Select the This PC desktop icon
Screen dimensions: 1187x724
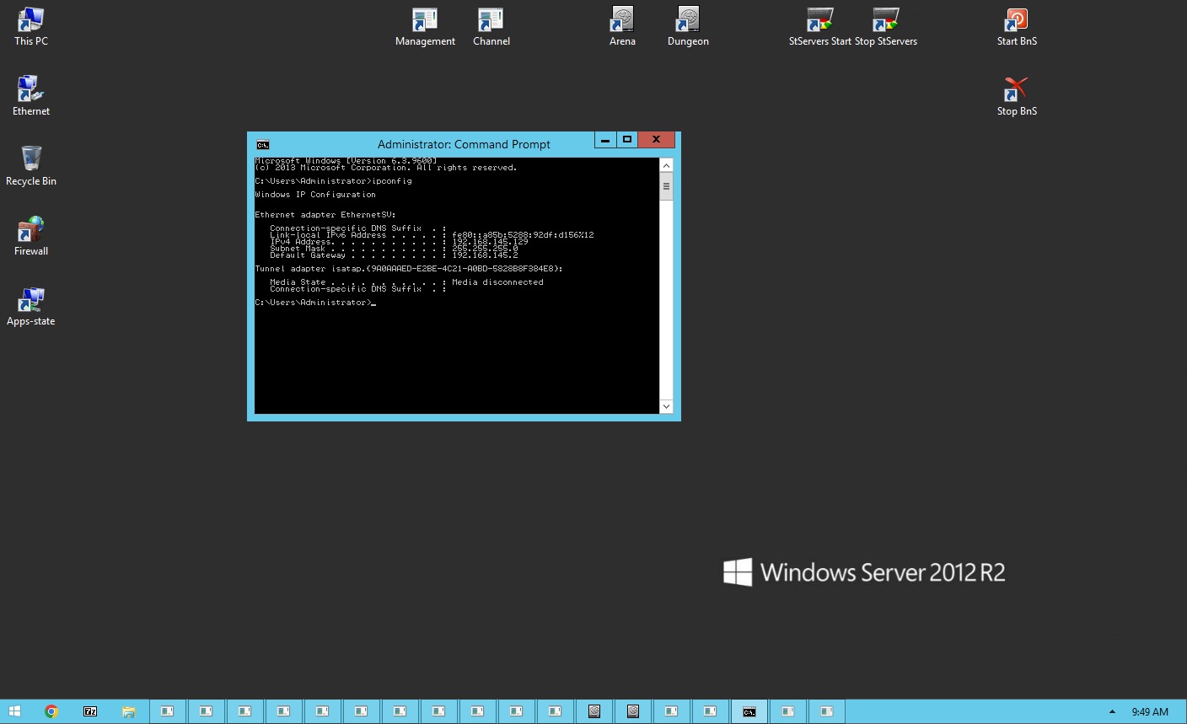click(31, 26)
